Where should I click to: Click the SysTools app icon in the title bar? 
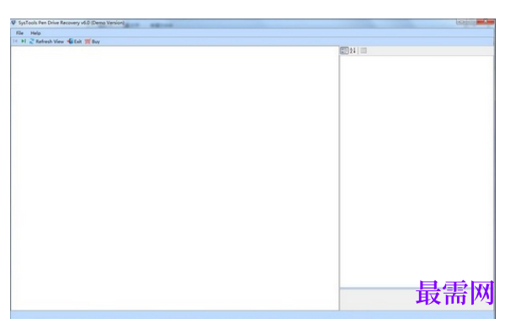click(x=13, y=23)
